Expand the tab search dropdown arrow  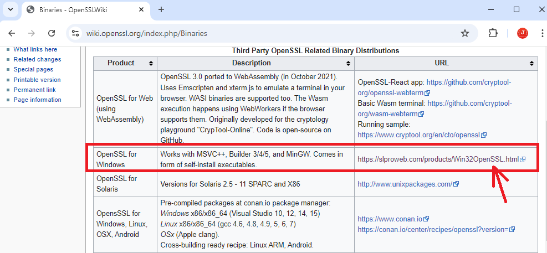10,9
